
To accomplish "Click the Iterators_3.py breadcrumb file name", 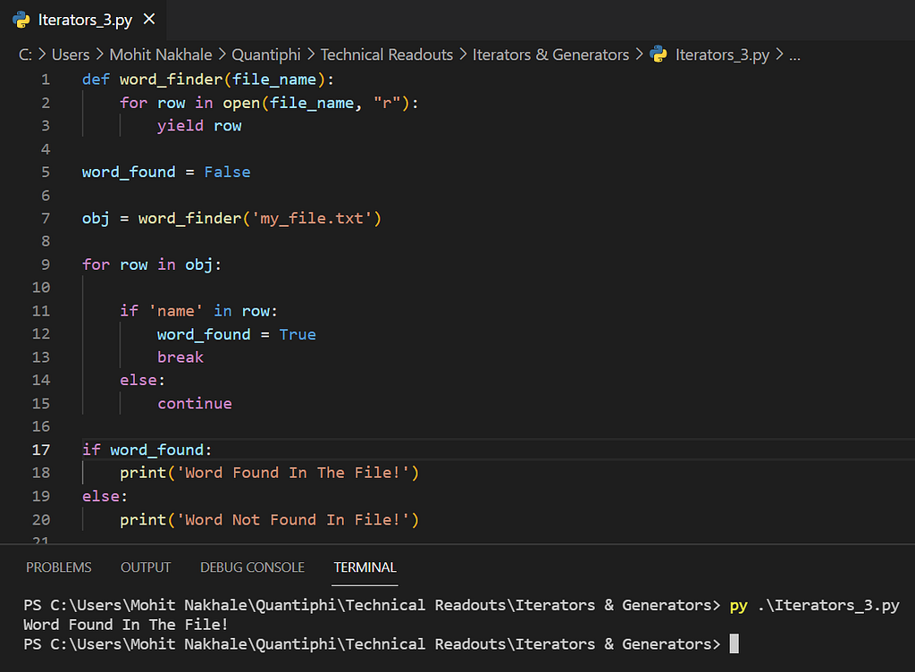I will pyautogui.click(x=722, y=55).
